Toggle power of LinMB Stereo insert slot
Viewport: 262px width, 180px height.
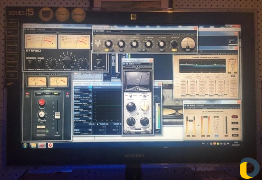point(75,107)
